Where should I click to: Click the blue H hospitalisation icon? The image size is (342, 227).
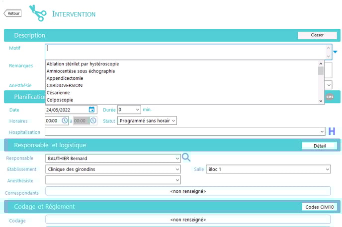click(332, 131)
